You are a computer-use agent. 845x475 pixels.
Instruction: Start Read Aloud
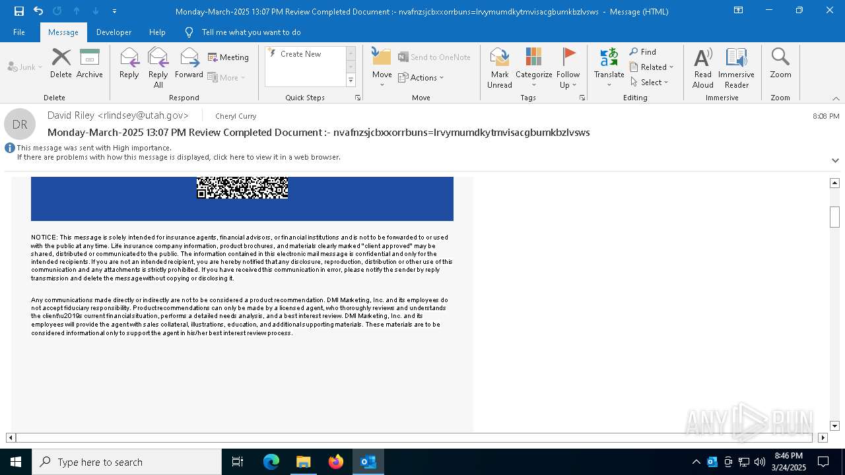(703, 68)
